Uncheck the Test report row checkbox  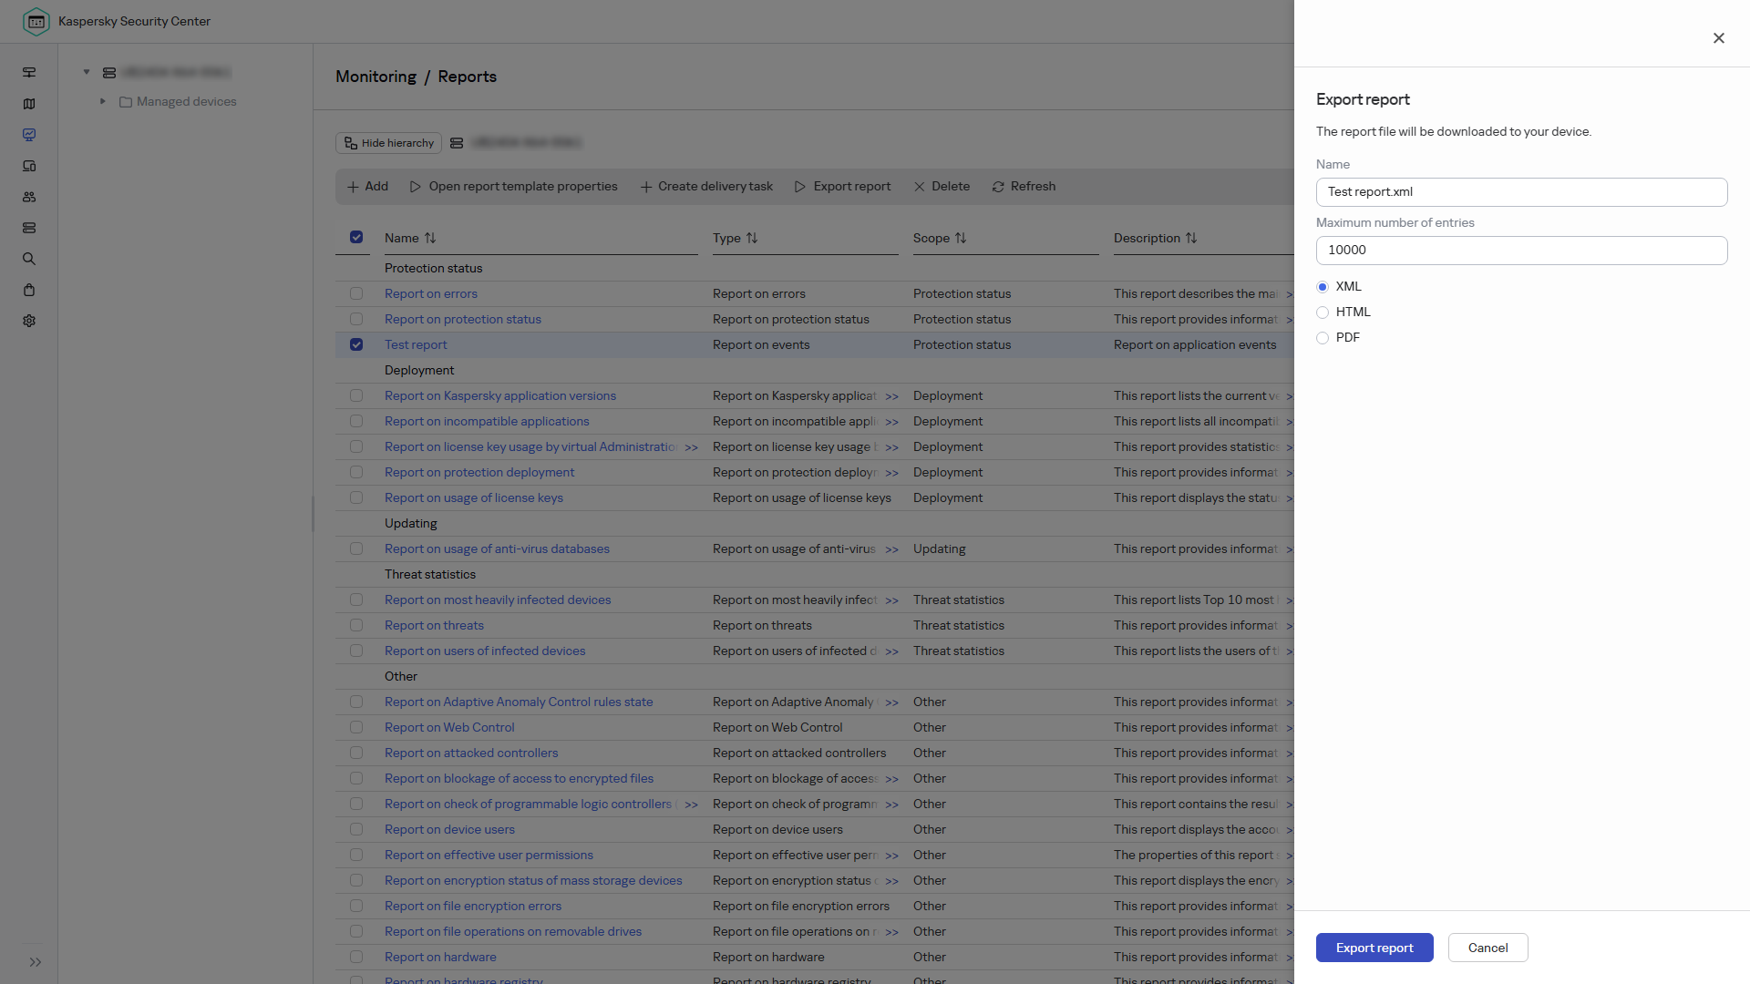356,344
